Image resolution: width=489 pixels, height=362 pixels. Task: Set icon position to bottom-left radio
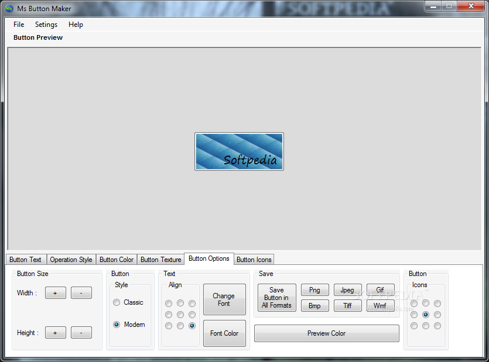coord(414,326)
